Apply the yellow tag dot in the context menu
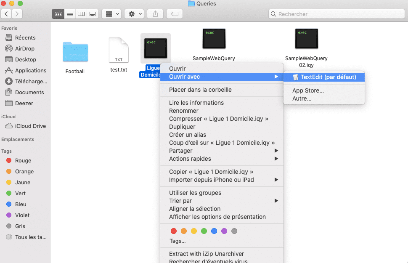 [194, 231]
